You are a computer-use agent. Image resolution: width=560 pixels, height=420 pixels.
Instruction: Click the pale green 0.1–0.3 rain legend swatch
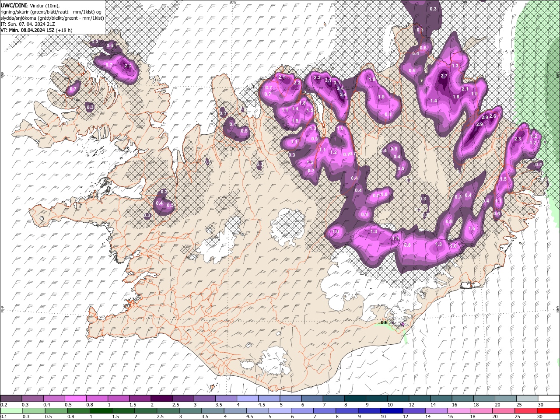point(11,411)
